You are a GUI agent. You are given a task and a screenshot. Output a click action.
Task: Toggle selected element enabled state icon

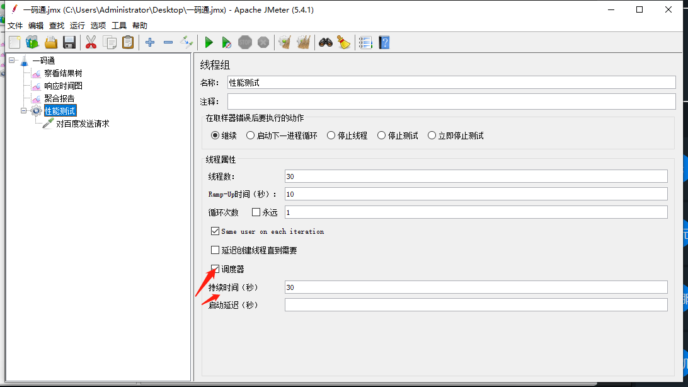click(x=186, y=43)
